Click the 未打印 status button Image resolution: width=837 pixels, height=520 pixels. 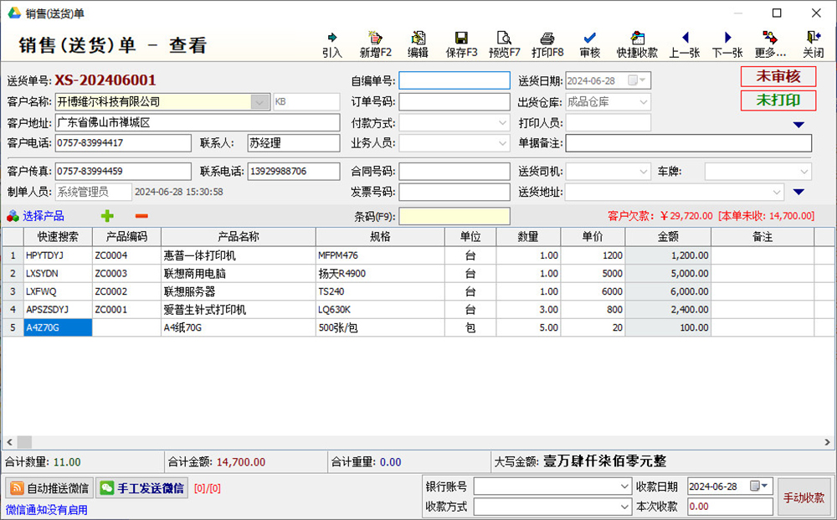pos(778,100)
